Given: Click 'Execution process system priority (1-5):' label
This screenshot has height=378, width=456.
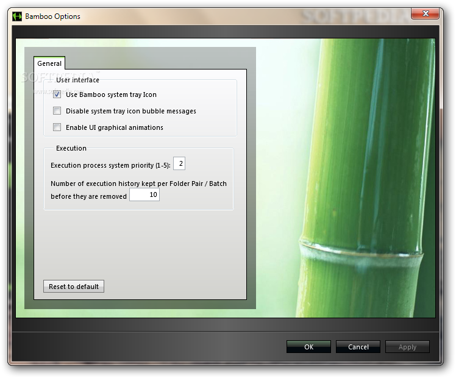Looking at the screenshot, I should [x=110, y=165].
